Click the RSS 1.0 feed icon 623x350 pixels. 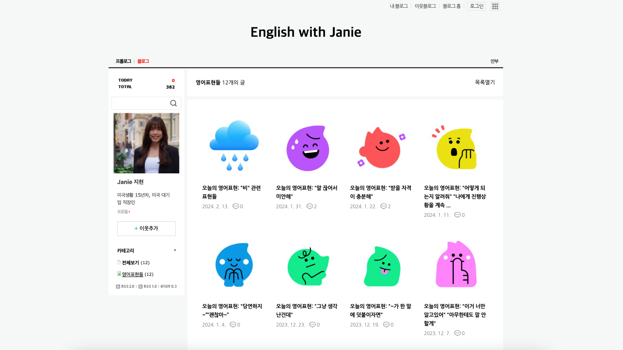click(140, 286)
